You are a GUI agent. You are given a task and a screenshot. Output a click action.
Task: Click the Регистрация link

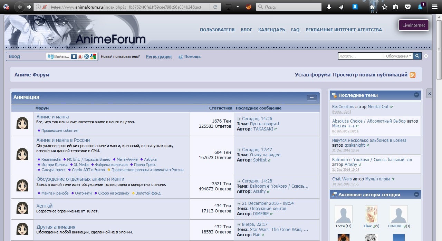[158, 56]
